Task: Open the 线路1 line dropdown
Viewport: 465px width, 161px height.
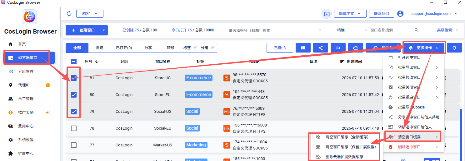Action: [x=90, y=14]
